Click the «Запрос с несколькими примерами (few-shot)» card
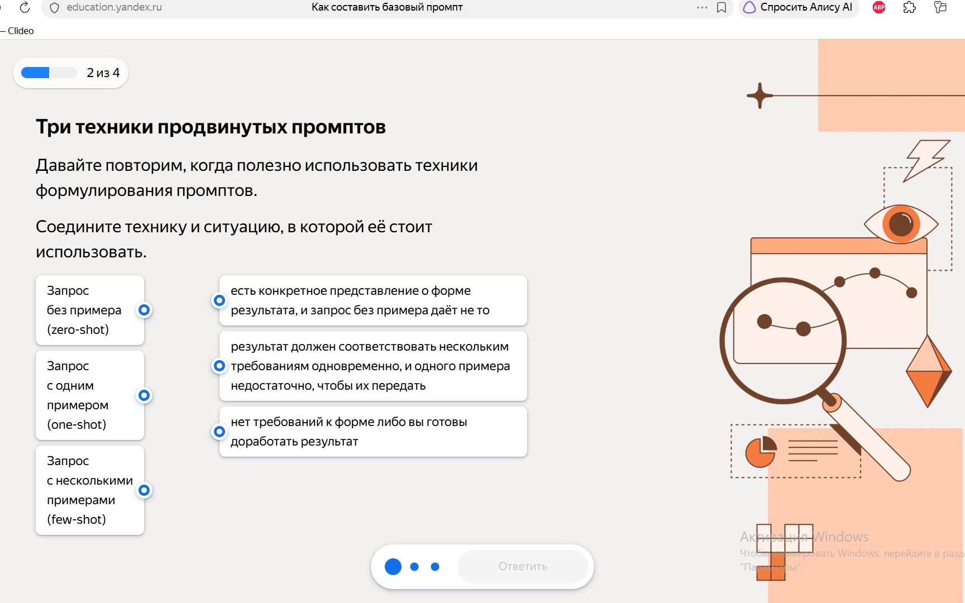 tap(90, 490)
